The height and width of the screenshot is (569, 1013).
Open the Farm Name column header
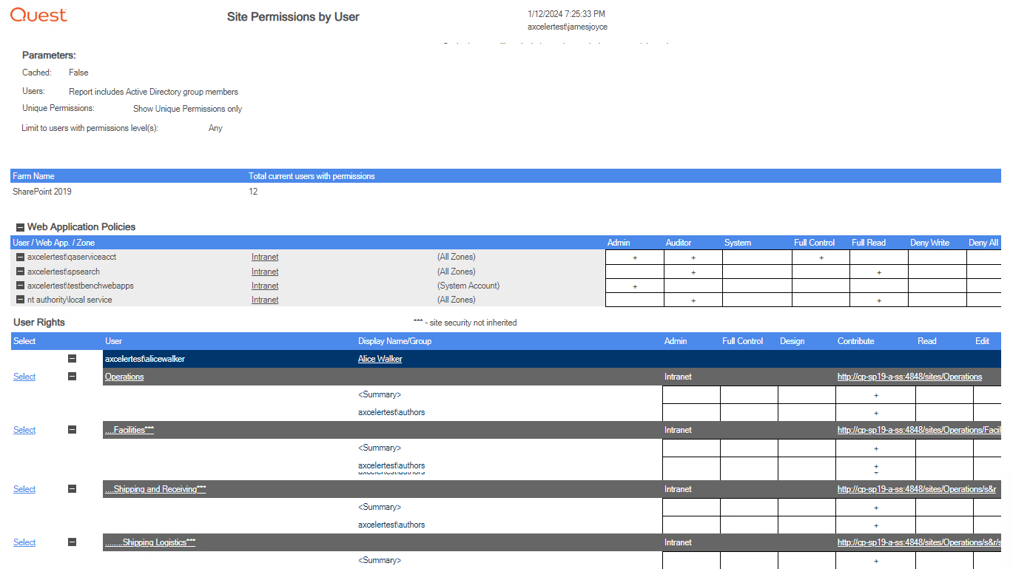[33, 175]
